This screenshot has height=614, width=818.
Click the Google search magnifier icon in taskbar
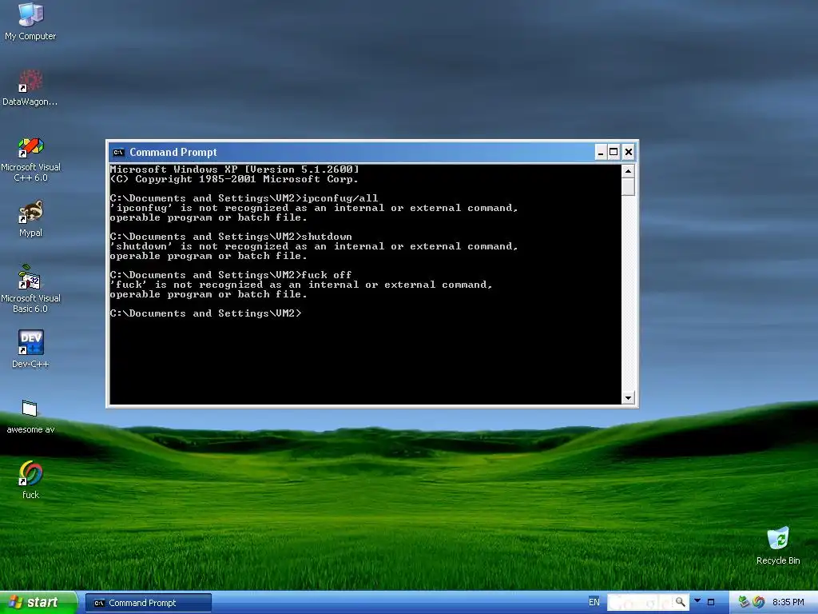(x=680, y=602)
